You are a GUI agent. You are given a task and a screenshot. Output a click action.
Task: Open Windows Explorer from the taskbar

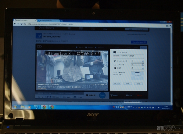point(22,107)
